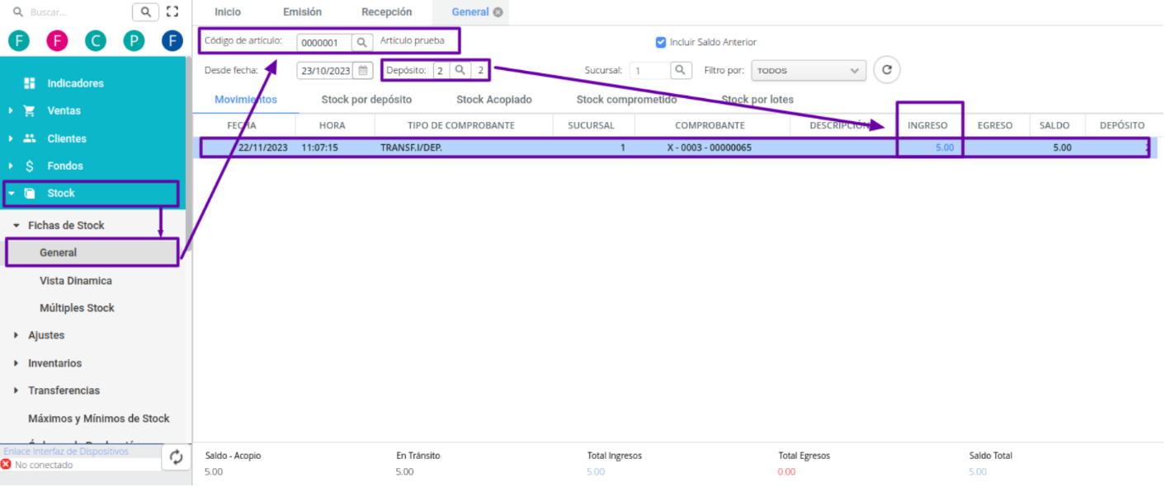The width and height of the screenshot is (1165, 487).
Task: Collapse the Stock menu arrow
Action: (11, 194)
